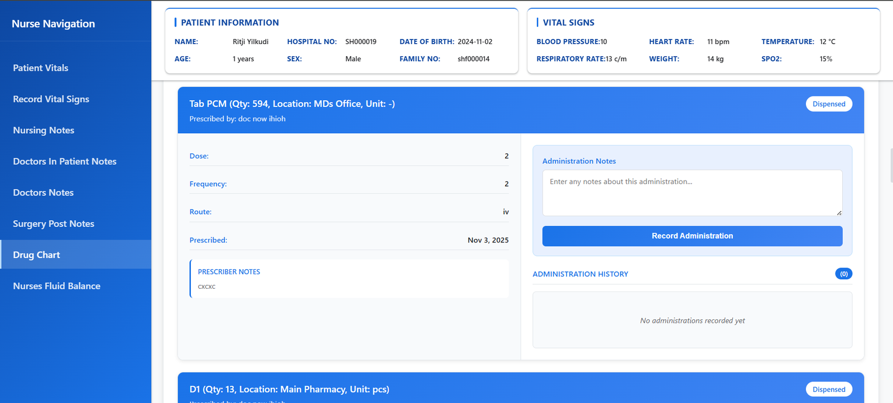Click the D1 Main Pharmacy medication header

(x=289, y=390)
